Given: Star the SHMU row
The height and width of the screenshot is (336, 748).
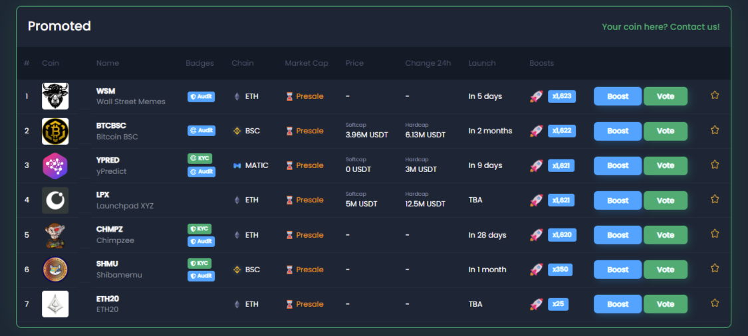Looking at the screenshot, I should click(715, 268).
